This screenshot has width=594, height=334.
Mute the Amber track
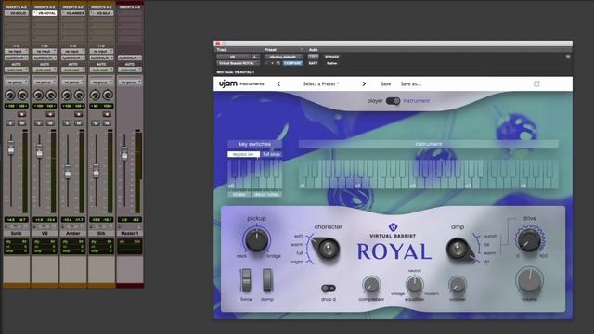(79, 123)
